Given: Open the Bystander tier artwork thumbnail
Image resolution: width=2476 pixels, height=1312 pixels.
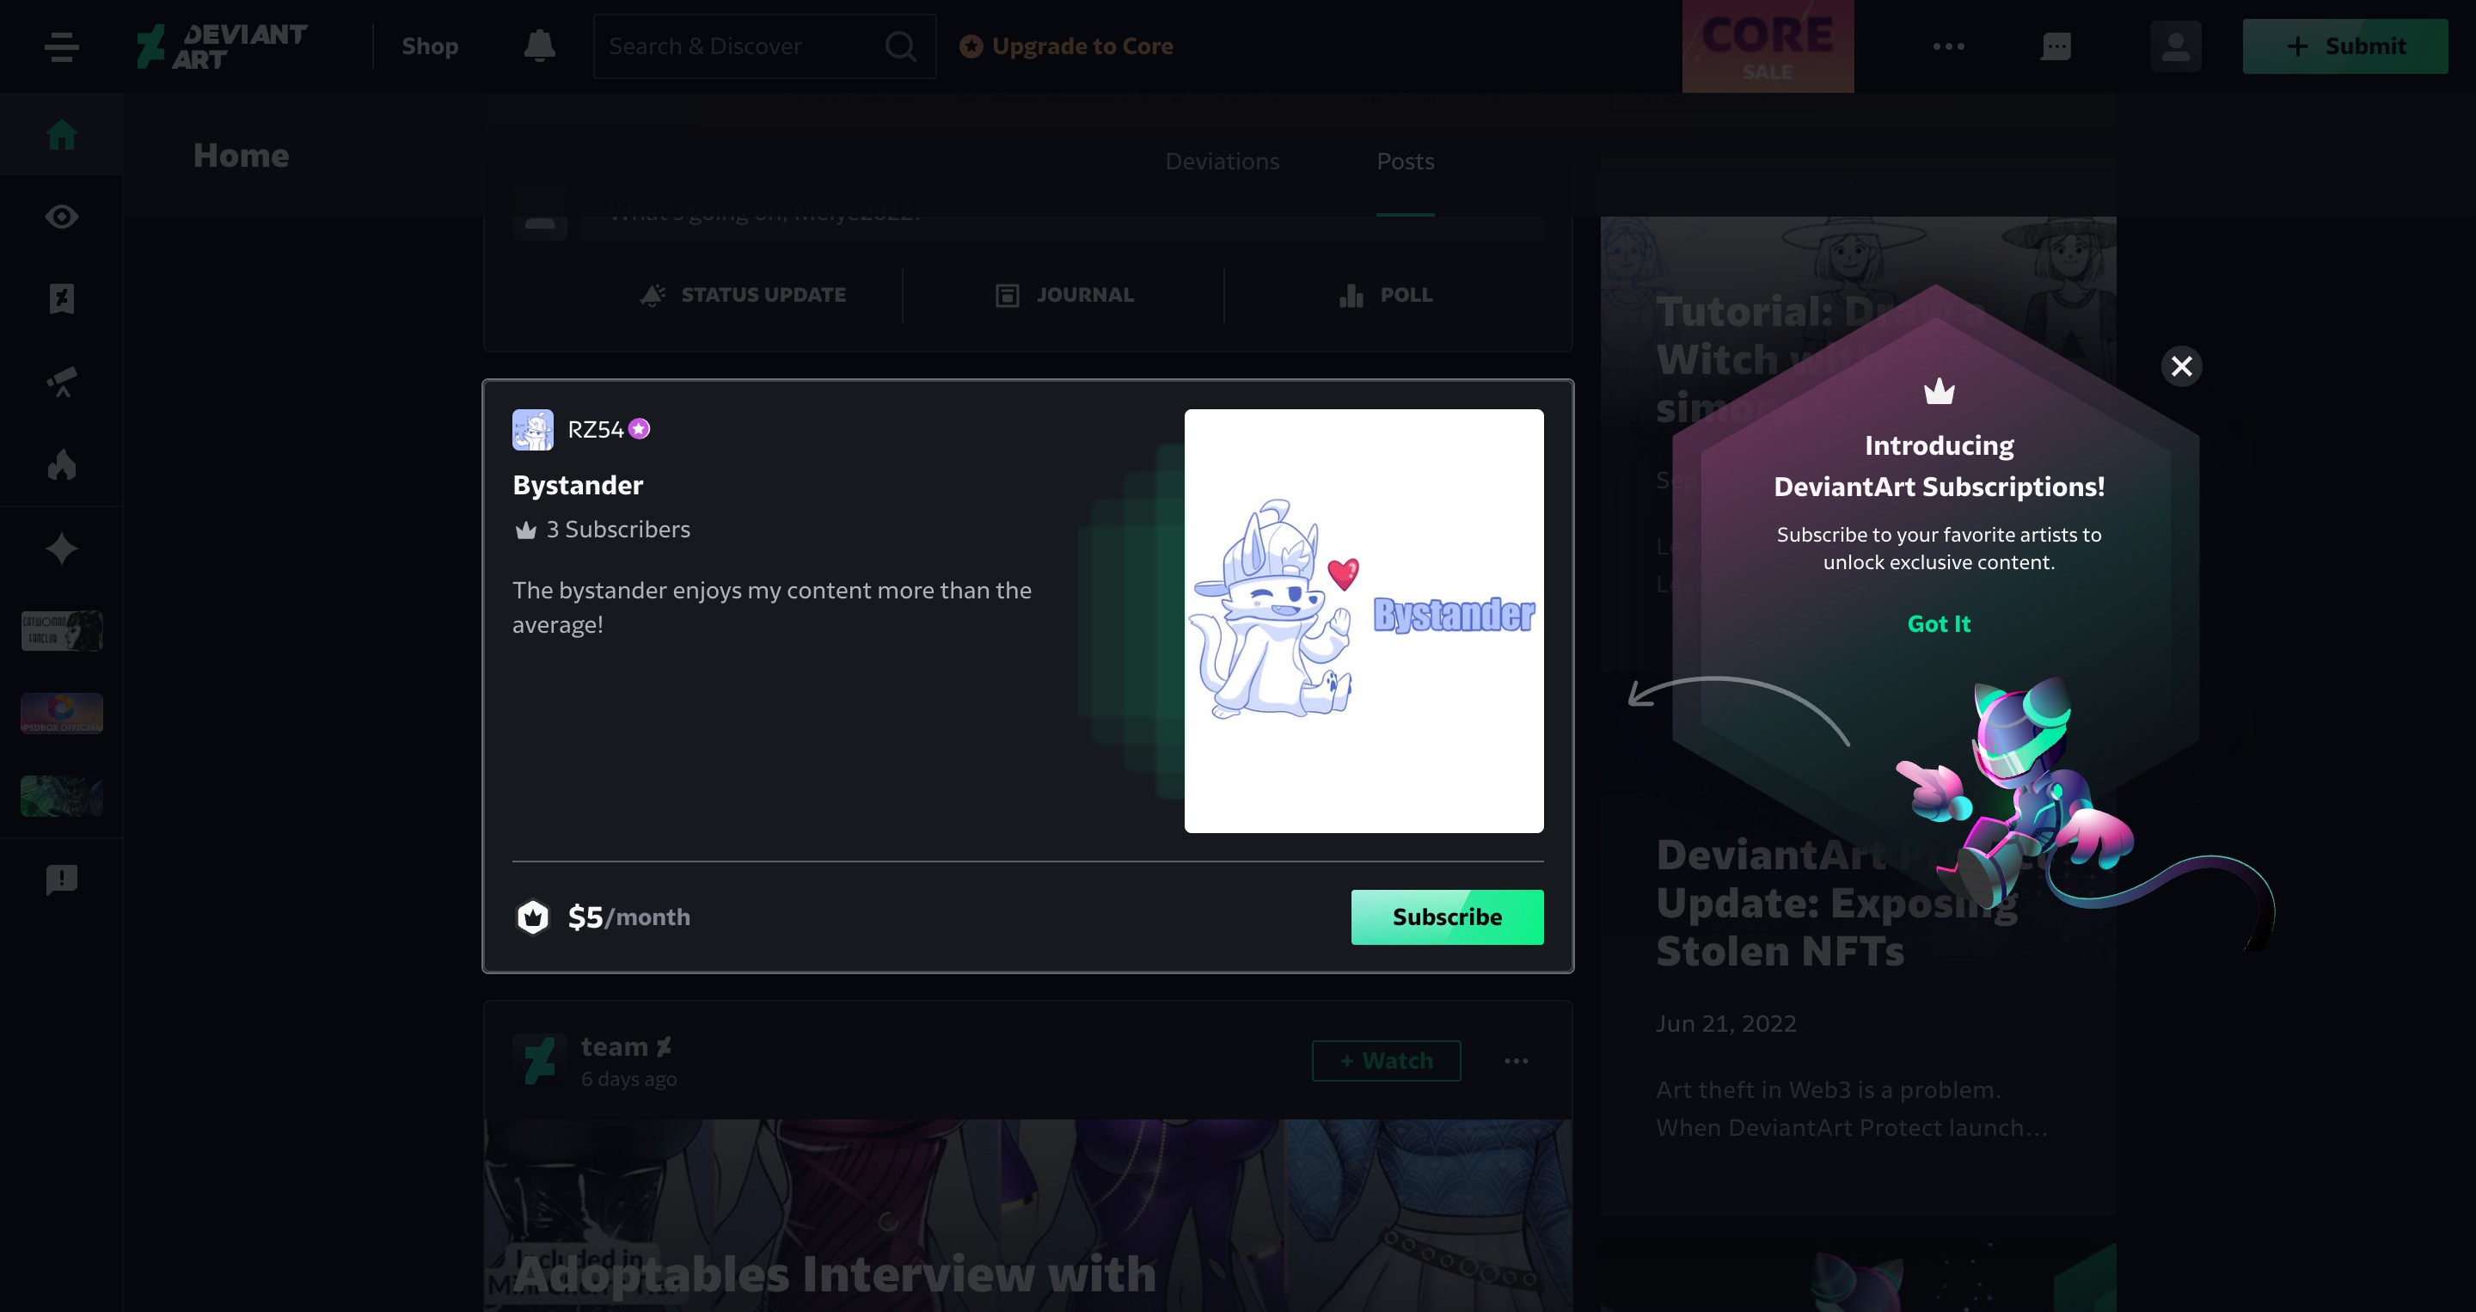Looking at the screenshot, I should [1364, 621].
